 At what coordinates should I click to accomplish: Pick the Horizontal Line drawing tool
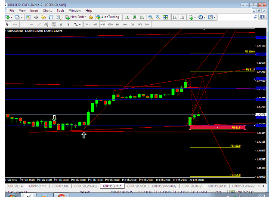click(x=31, y=25)
